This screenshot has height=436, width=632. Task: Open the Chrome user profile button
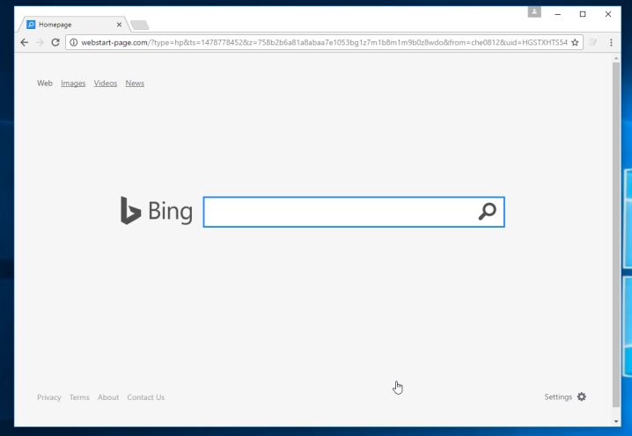tap(534, 12)
